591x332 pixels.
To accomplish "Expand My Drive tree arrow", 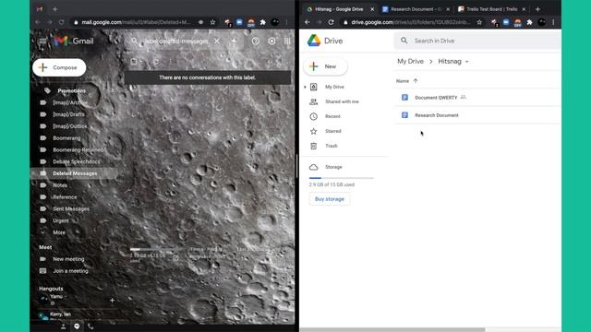I will coord(305,87).
